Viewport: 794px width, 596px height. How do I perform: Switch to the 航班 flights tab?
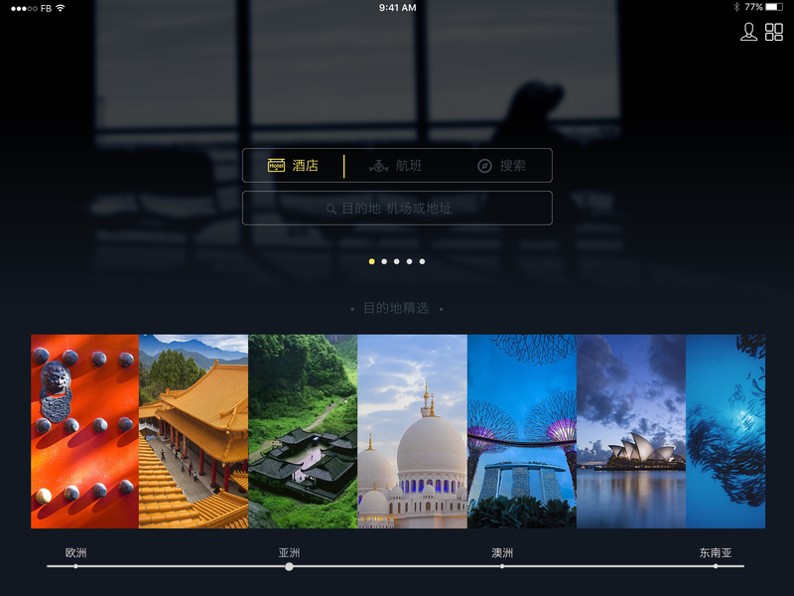pyautogui.click(x=395, y=166)
